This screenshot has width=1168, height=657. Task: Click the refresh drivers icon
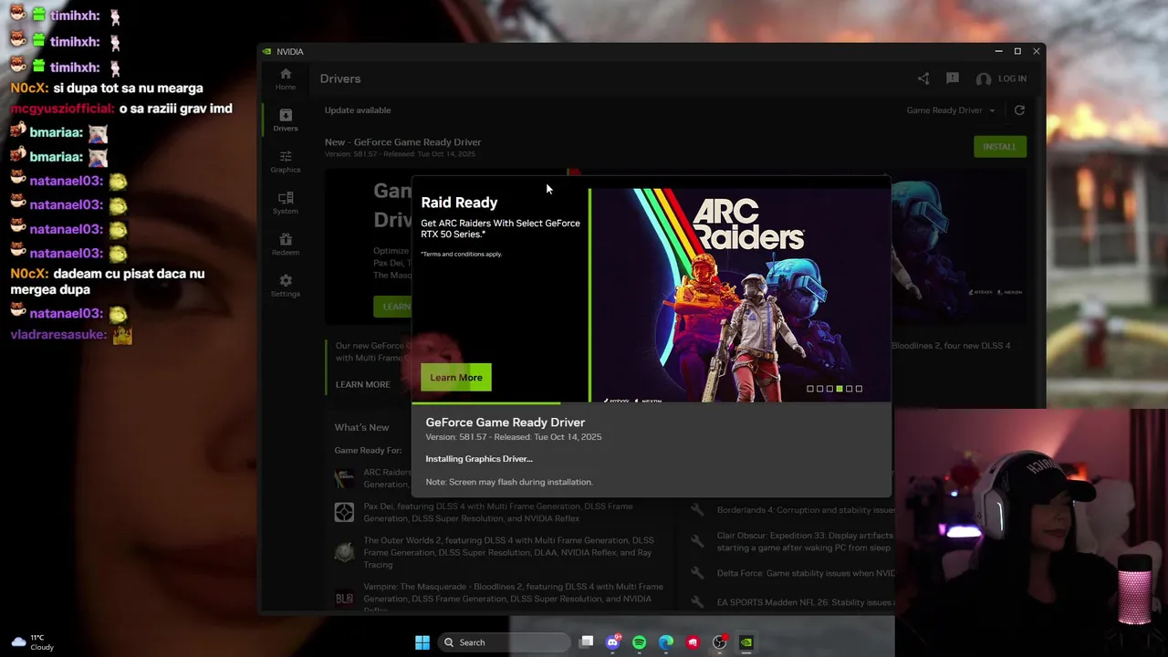[1019, 110]
